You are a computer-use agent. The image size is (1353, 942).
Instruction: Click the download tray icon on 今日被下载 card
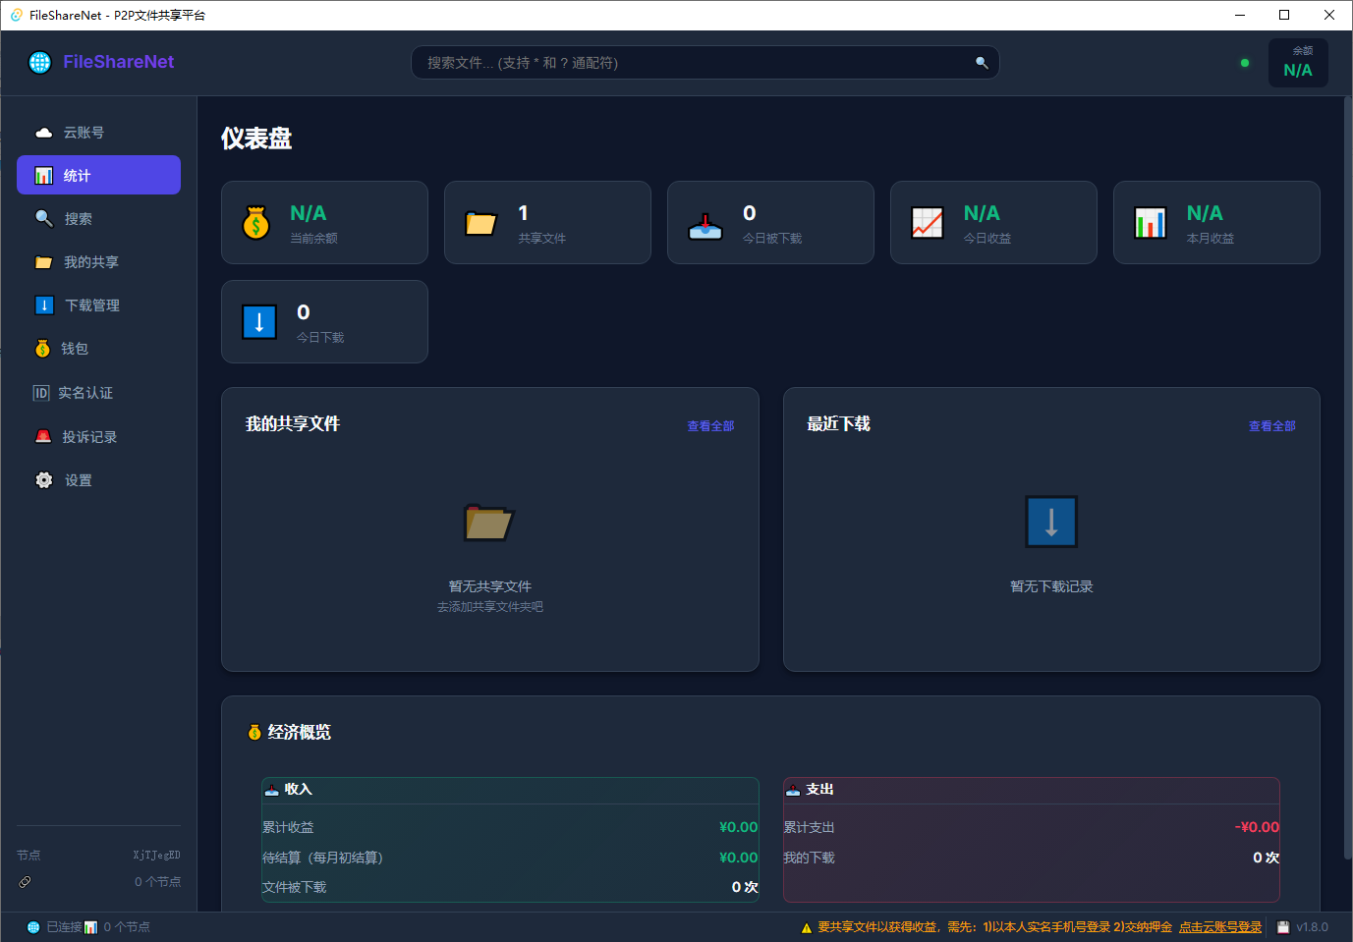705,225
